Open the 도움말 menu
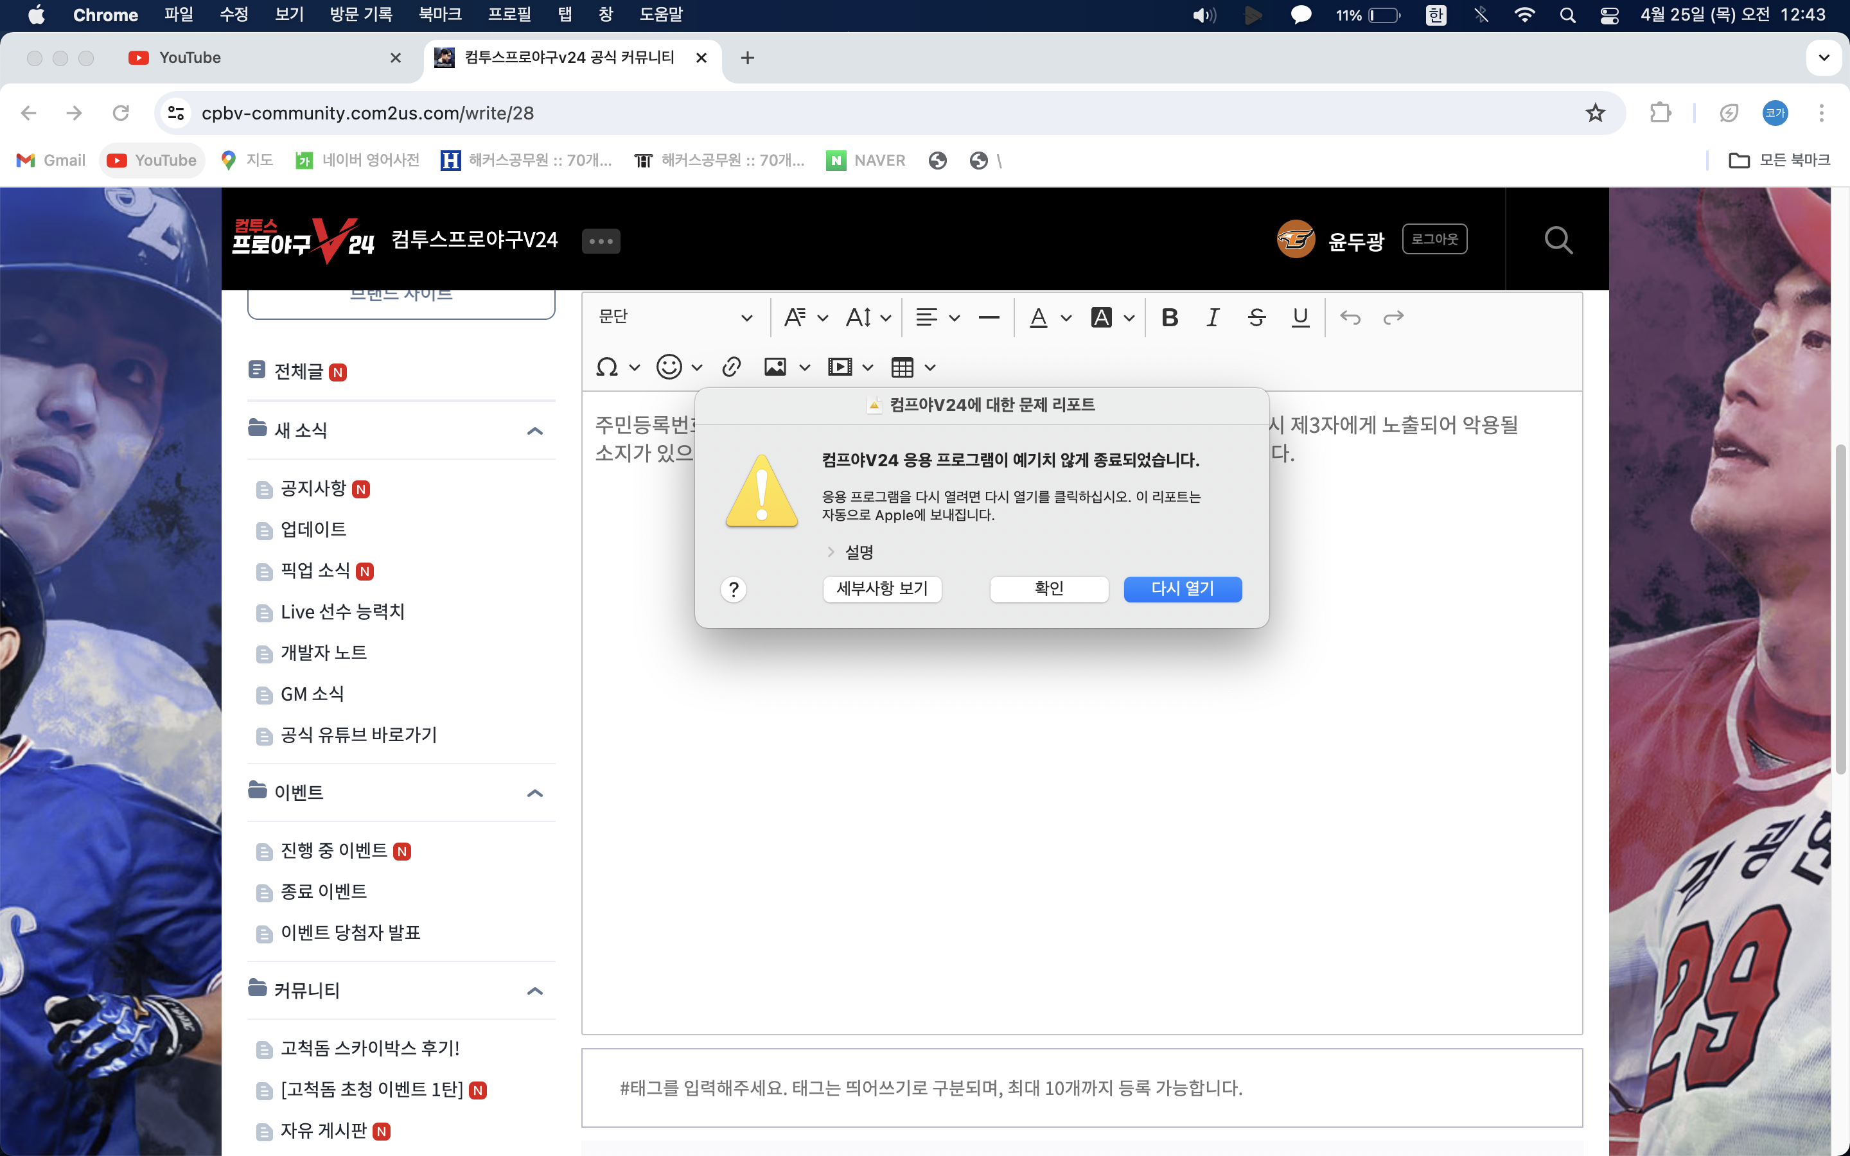Image resolution: width=1850 pixels, height=1156 pixels. [x=660, y=15]
